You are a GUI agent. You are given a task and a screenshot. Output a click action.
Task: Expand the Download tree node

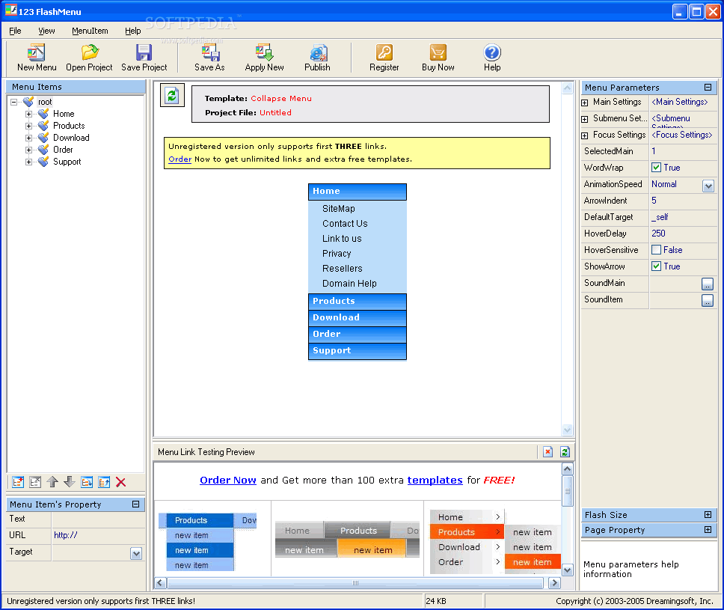(x=28, y=138)
